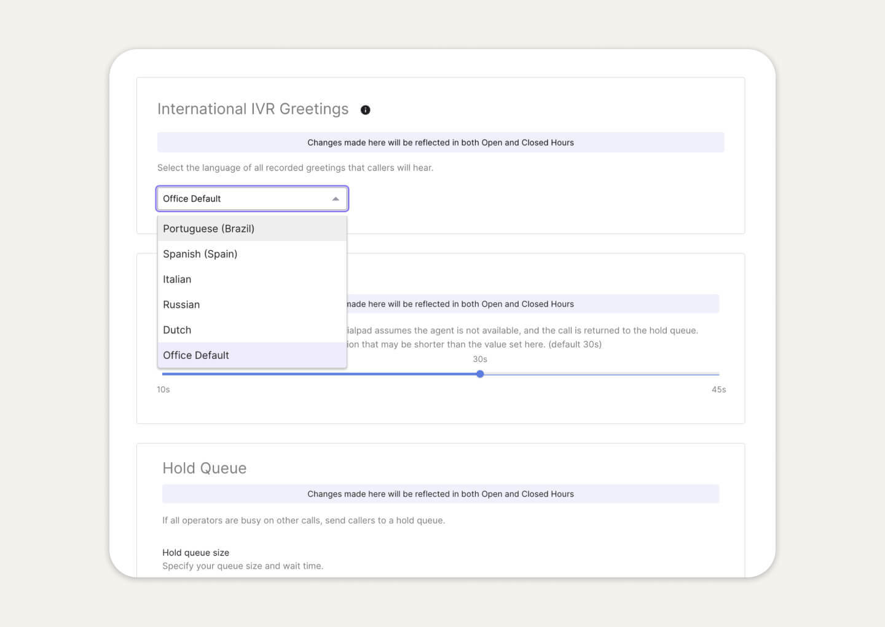885x627 pixels.
Task: Select Russian in the language list
Action: [181, 304]
